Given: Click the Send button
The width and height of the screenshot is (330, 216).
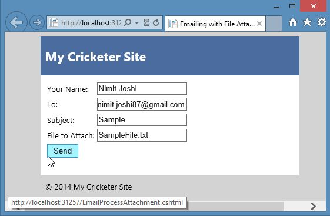Looking at the screenshot, I should [62, 151].
